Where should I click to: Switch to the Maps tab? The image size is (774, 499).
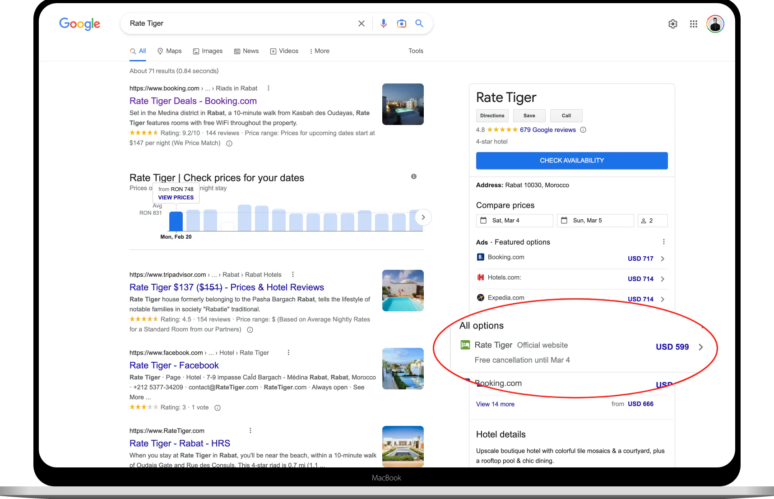click(x=170, y=51)
